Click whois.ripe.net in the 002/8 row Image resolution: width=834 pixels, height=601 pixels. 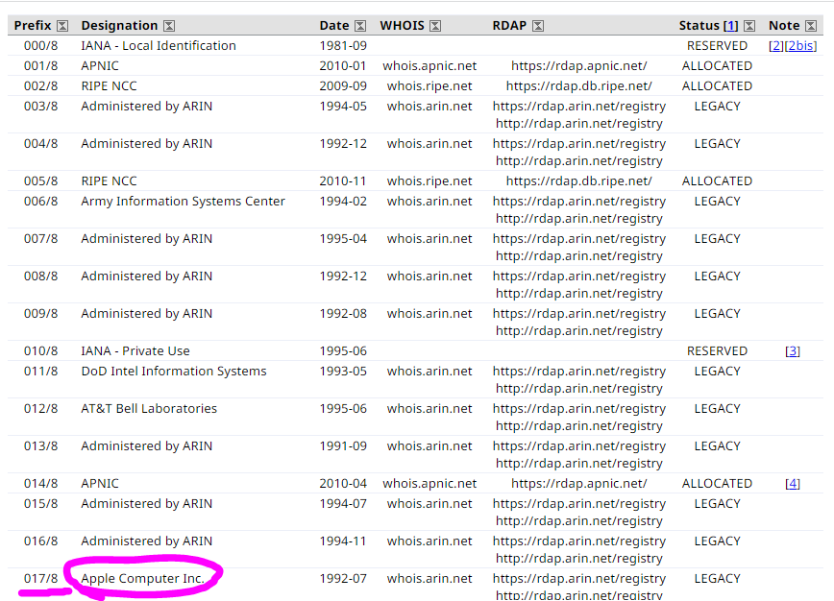tap(429, 86)
